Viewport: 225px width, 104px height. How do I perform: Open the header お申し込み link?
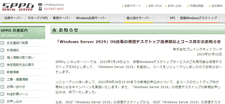click(x=175, y=6)
